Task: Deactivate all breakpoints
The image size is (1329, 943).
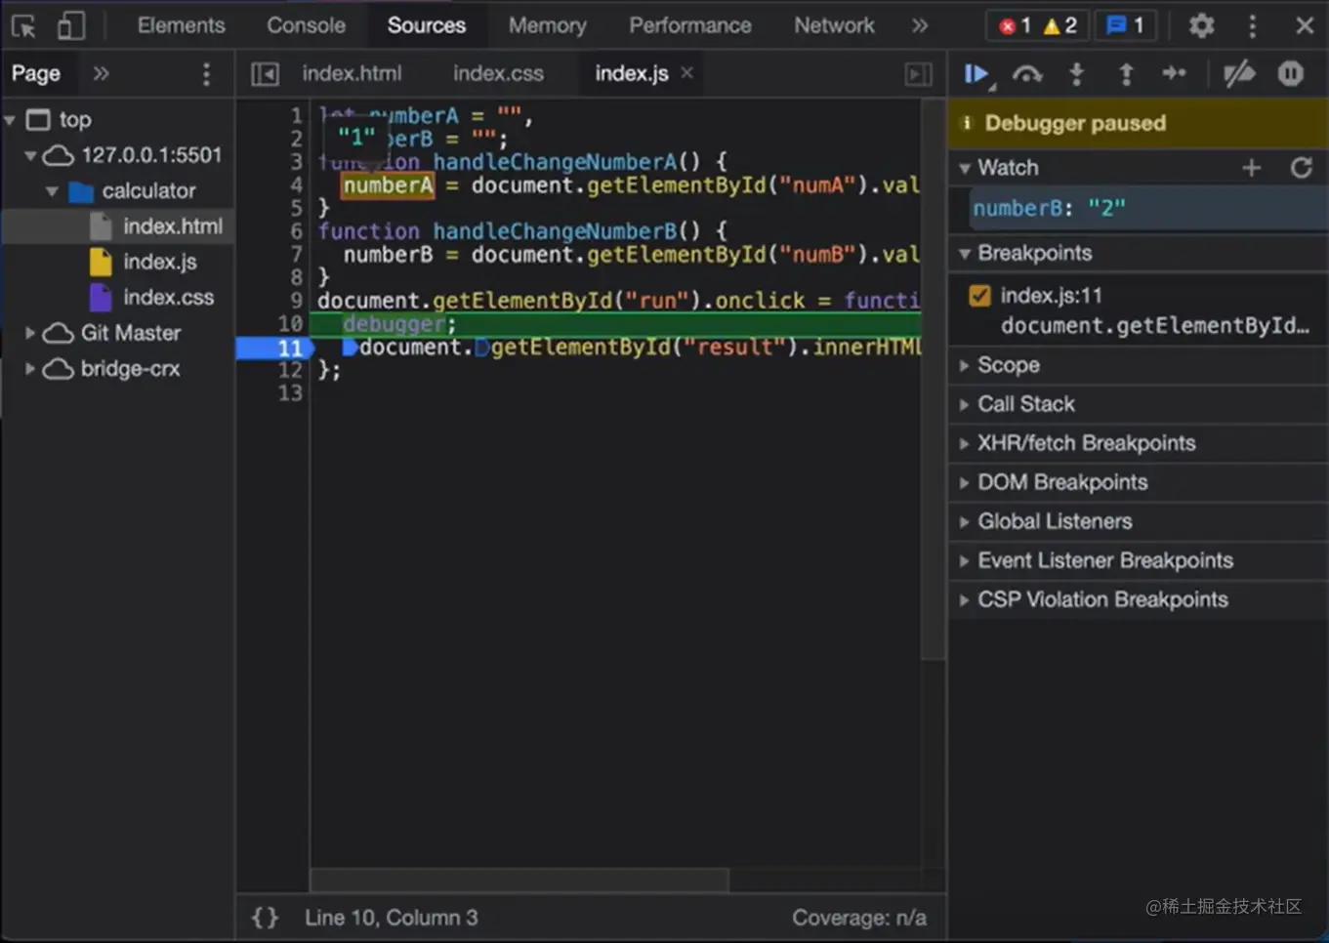Action: (x=1238, y=74)
